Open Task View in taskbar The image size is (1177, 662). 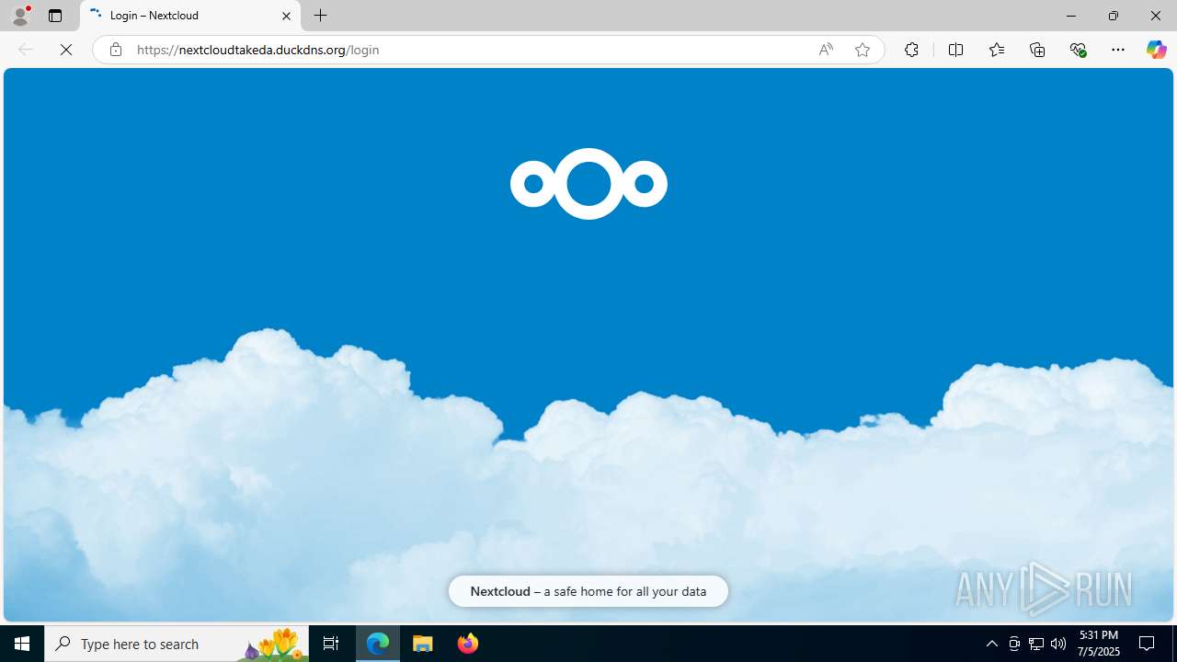[x=331, y=644]
